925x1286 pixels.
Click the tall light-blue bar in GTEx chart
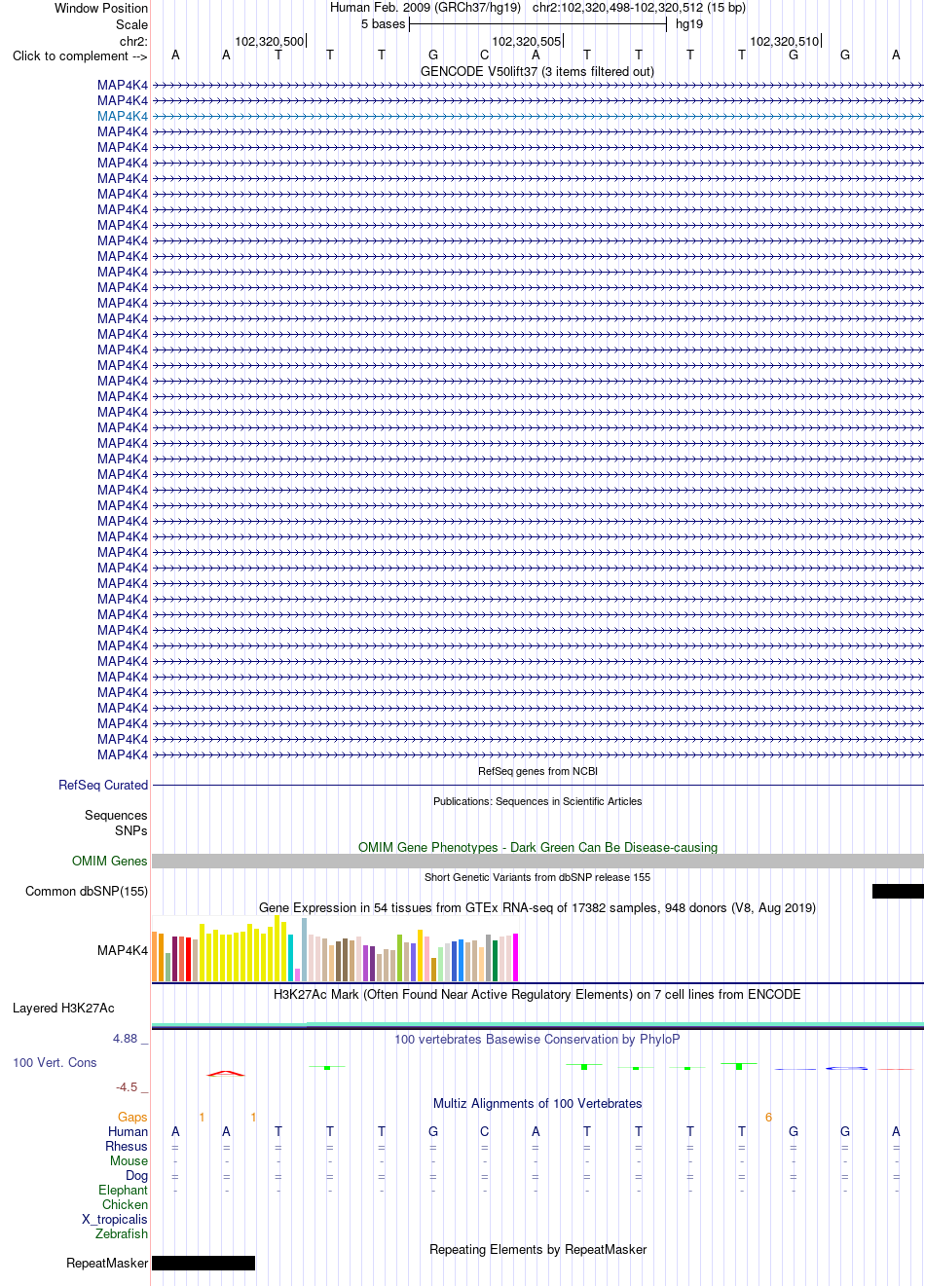point(305,949)
